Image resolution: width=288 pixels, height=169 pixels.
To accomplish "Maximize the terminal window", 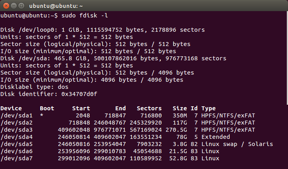I will pyautogui.click(x=21, y=6).
